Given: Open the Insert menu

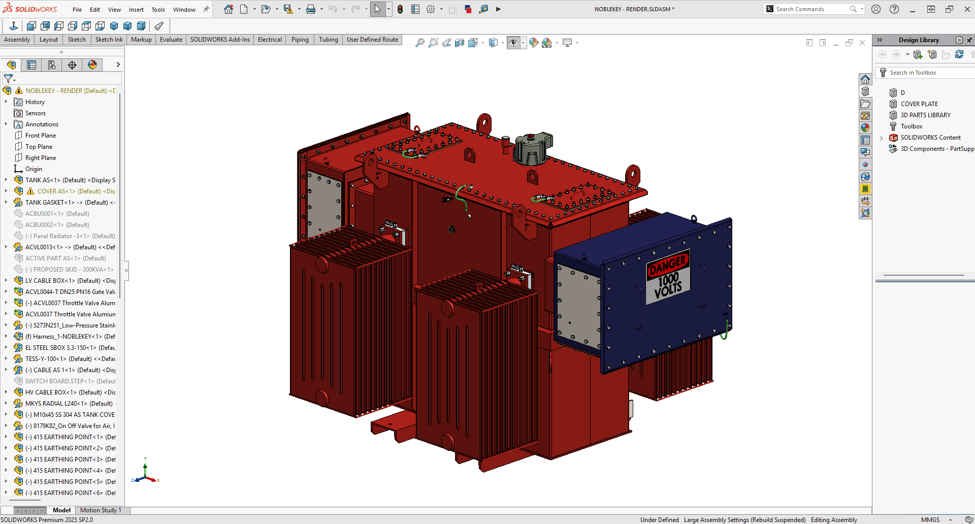Looking at the screenshot, I should (136, 9).
